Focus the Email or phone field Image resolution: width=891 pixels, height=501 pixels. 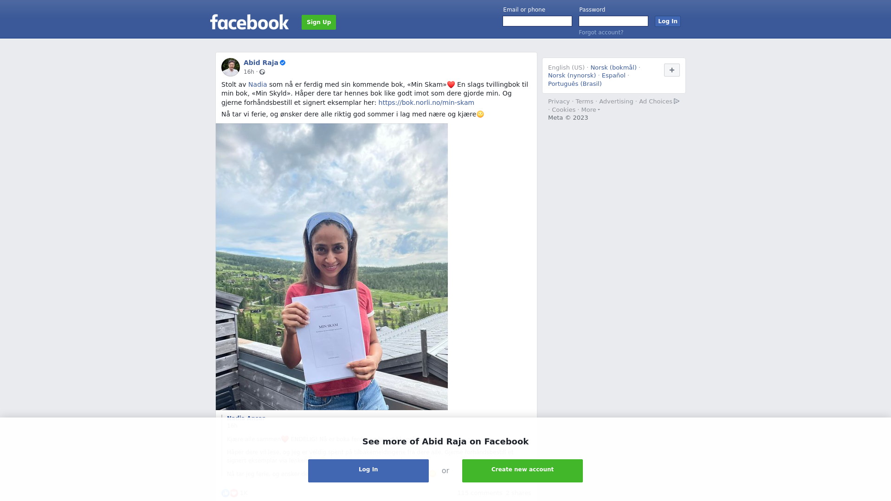coord(537,21)
